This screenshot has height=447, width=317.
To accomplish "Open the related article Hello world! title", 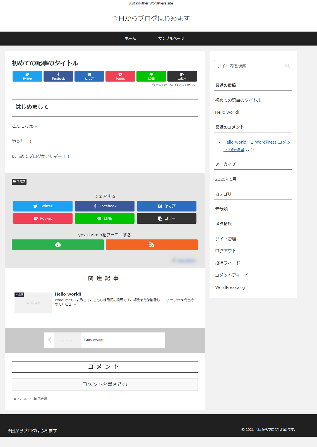I will (x=68, y=294).
